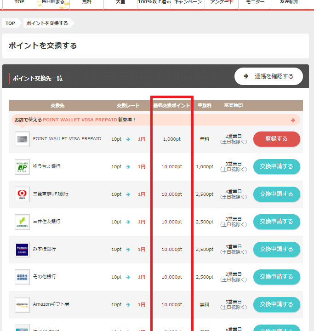Image resolution: width=314 pixels, height=331 pixels.
Task: Open 通帳を確認する passbook button
Action: click(268, 76)
